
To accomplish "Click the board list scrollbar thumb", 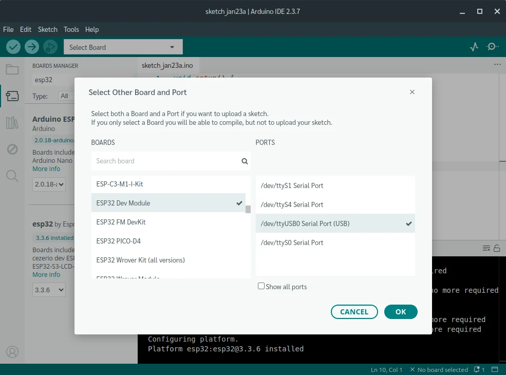I will (x=248, y=209).
